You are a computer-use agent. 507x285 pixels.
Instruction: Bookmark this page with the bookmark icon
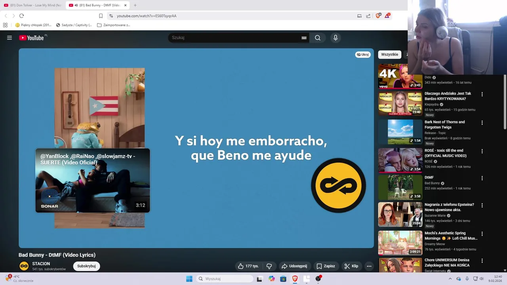click(101, 16)
